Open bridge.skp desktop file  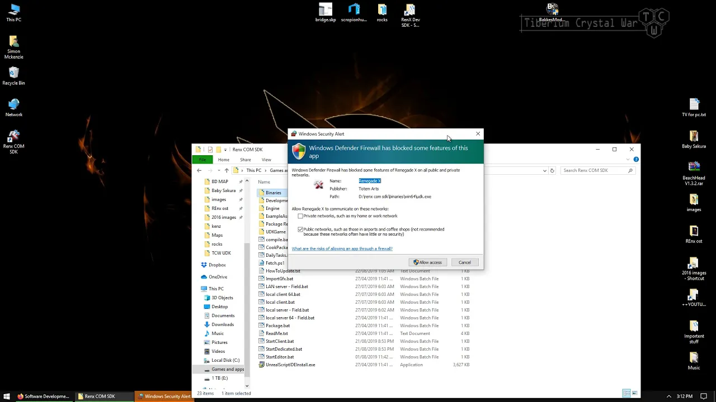pos(326,13)
